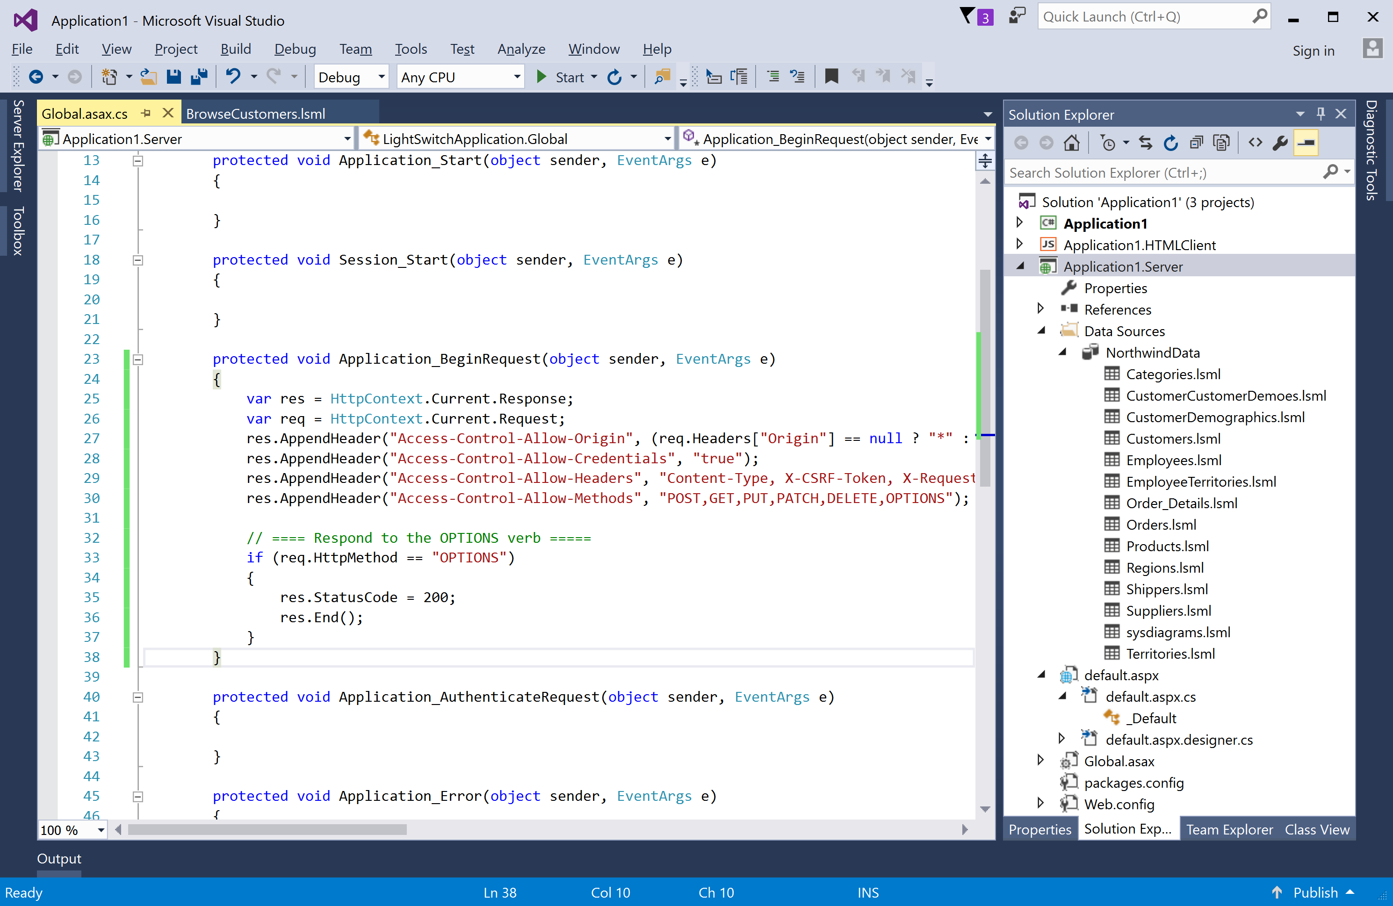Viewport: 1393px width, 906px height.
Task: Expand the References node
Action: point(1040,309)
